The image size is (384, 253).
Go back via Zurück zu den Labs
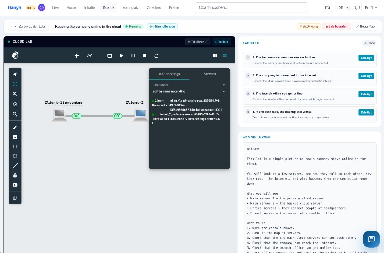click(28, 27)
